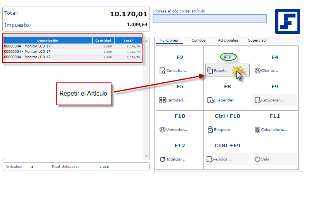Viewport: 318px width, 199px height.
Task: Click the Recuperar... button label
Action: coord(272,100)
